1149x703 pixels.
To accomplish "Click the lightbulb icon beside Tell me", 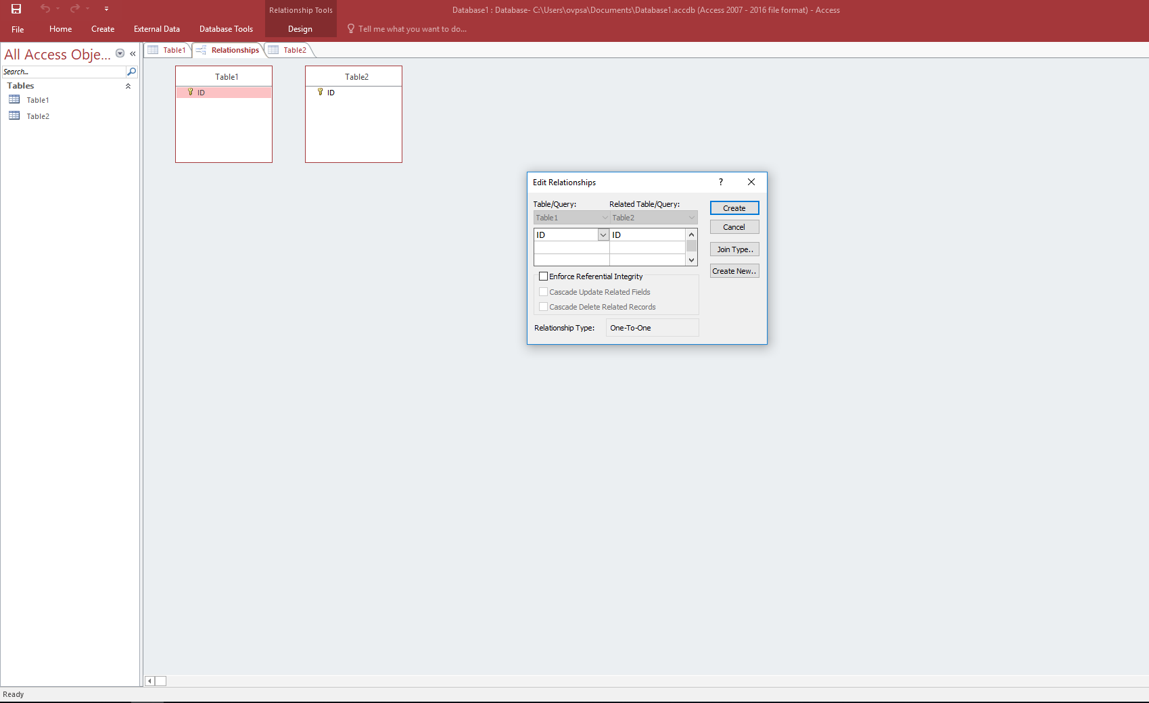I will coord(351,29).
